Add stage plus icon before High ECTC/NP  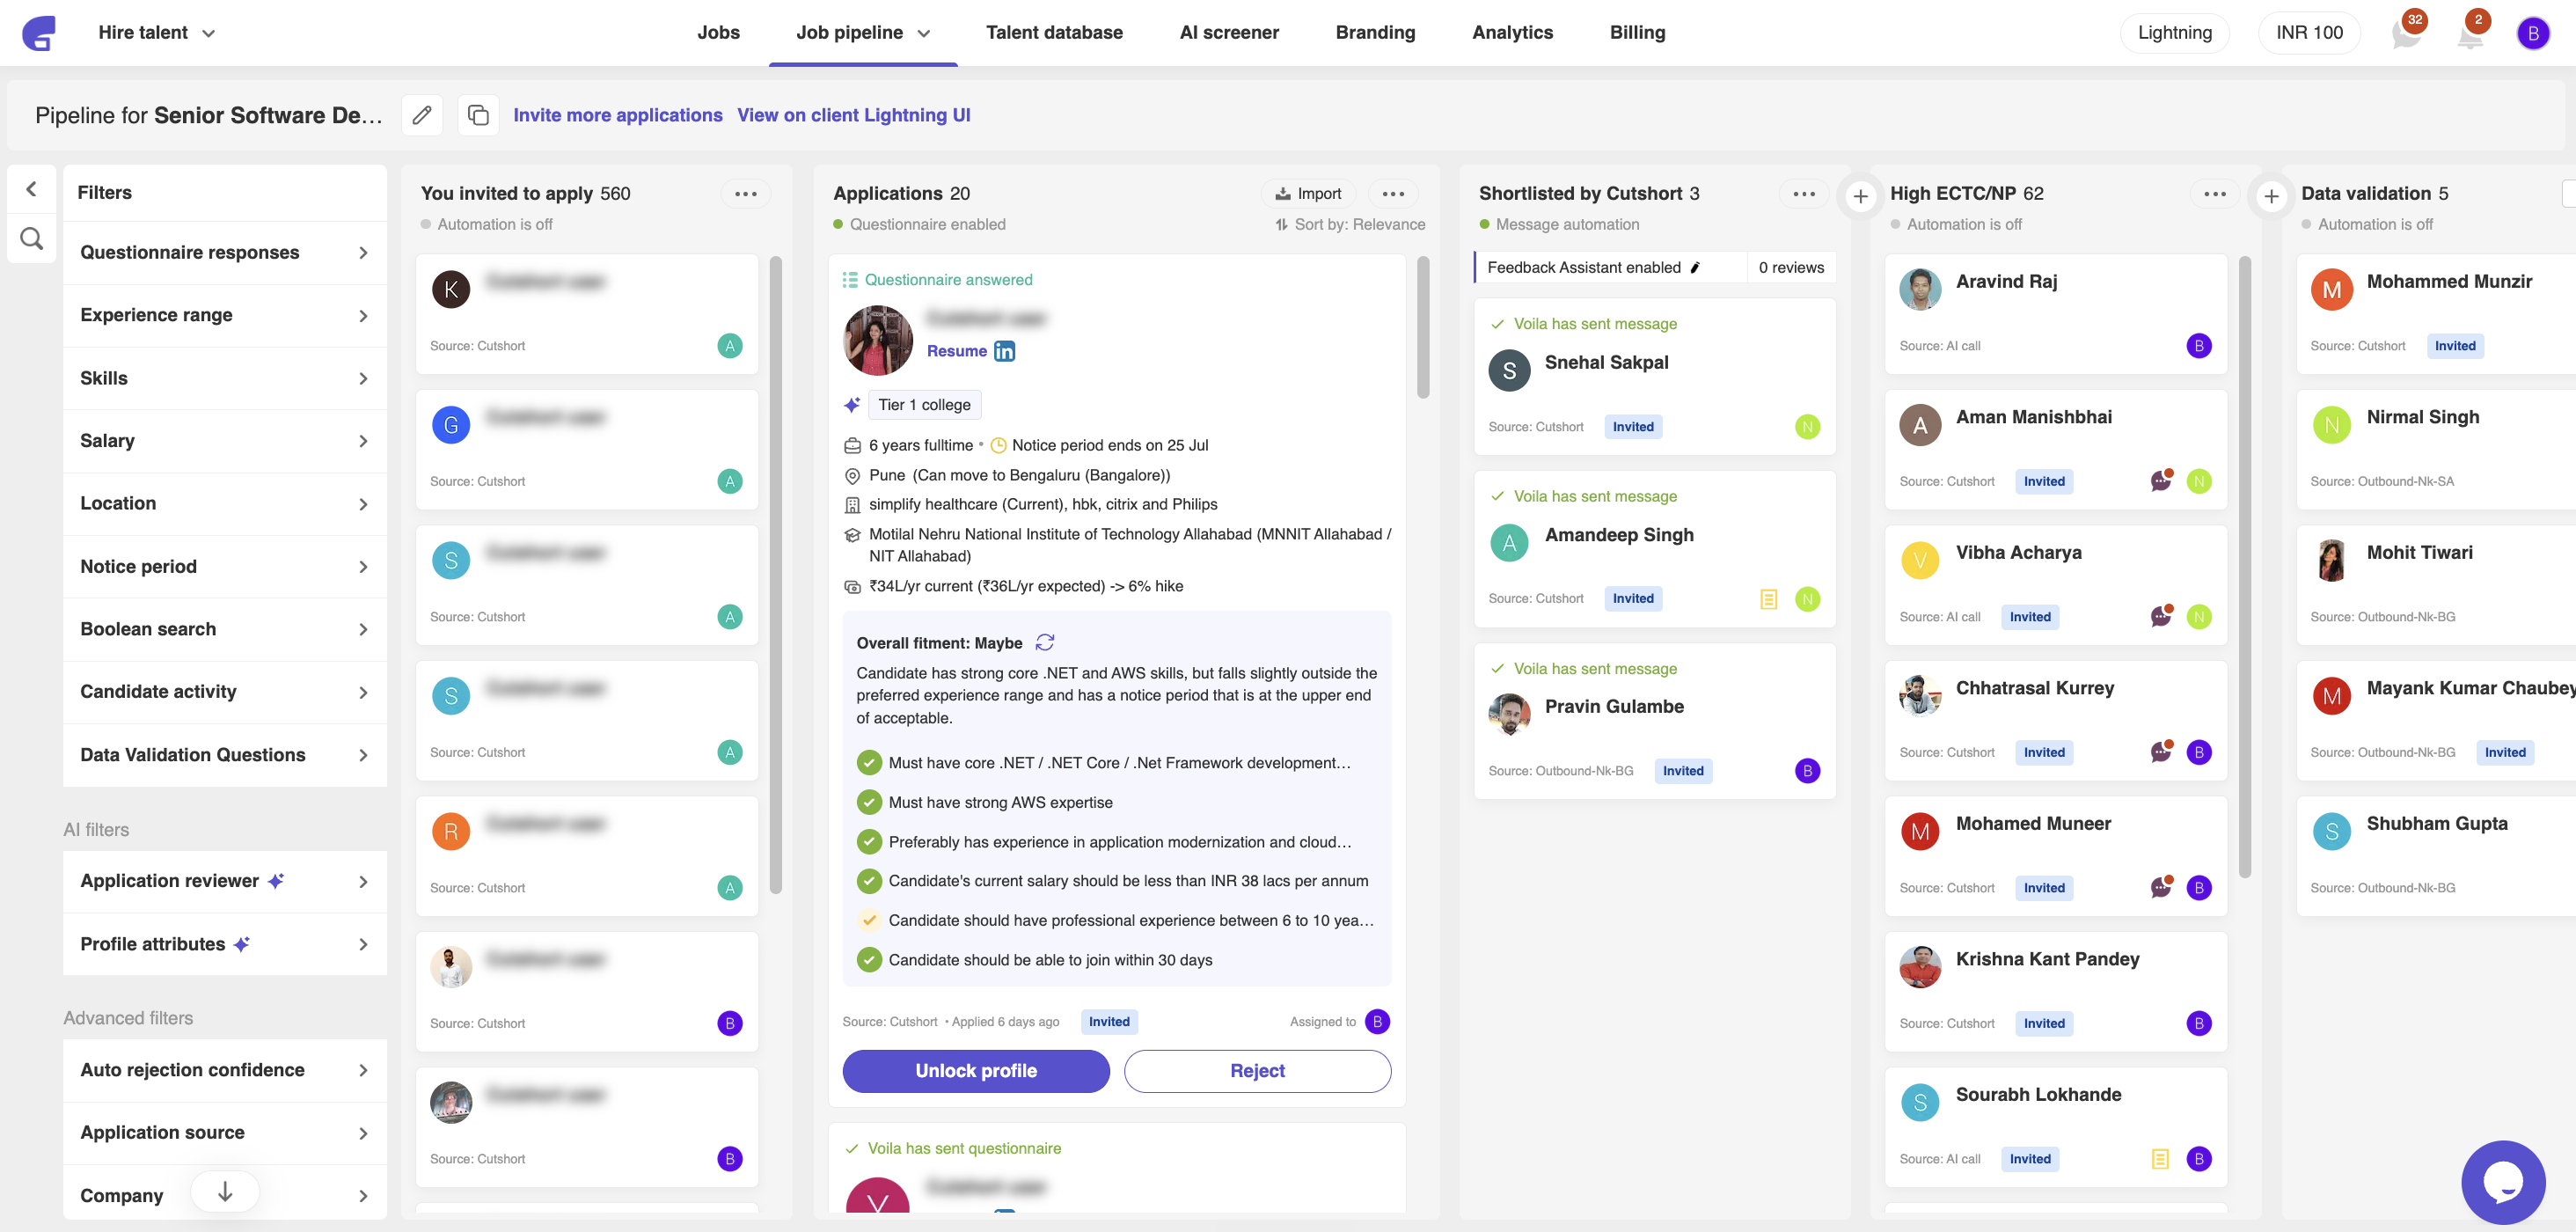1860,196
